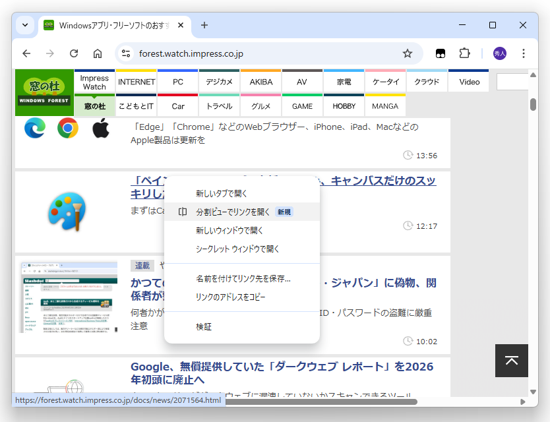Switch to the こどもとIT tab

pyautogui.click(x=135, y=105)
